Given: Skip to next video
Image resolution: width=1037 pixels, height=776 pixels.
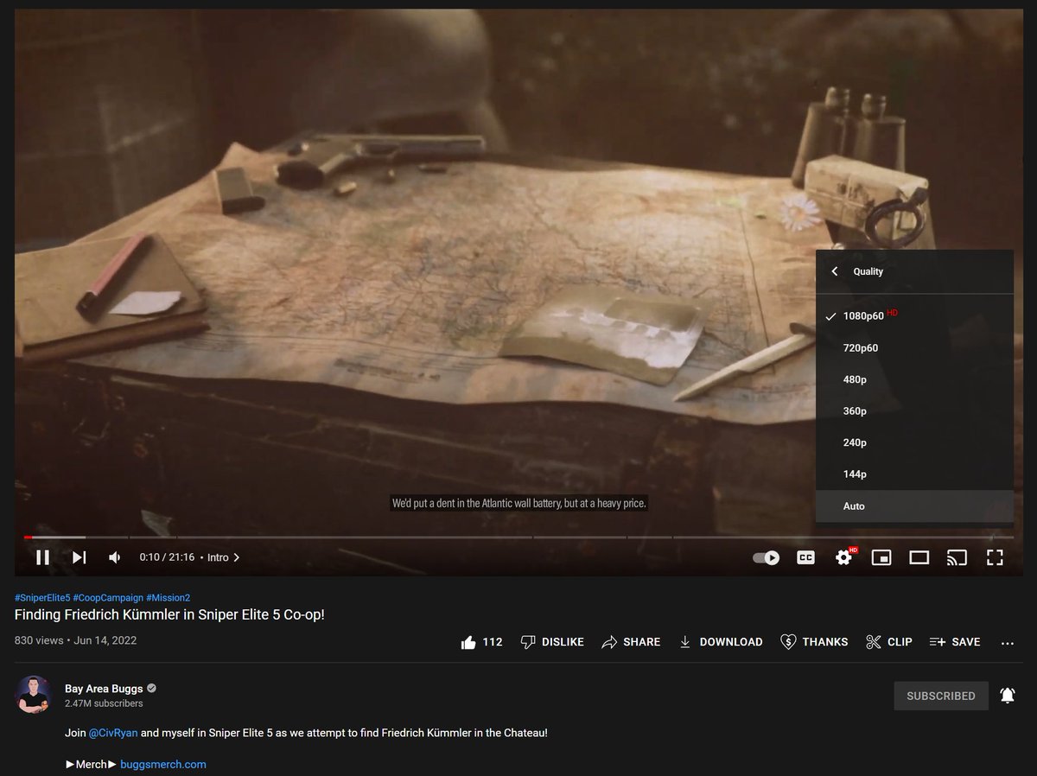Looking at the screenshot, I should [79, 557].
